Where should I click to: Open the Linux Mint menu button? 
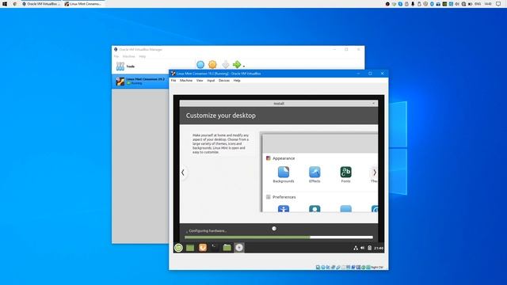pos(178,248)
